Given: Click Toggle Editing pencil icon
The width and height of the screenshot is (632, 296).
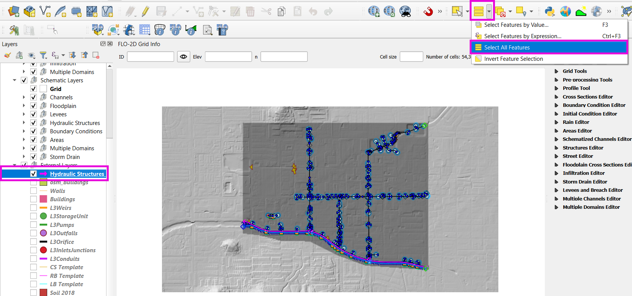Looking at the screenshot, I should click(145, 12).
